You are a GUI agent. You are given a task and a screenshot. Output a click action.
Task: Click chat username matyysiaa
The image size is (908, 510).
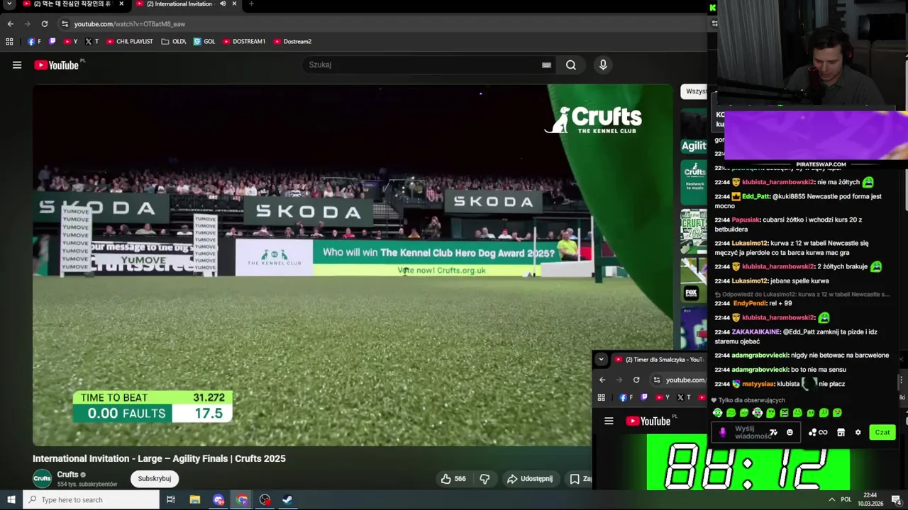tap(758, 384)
